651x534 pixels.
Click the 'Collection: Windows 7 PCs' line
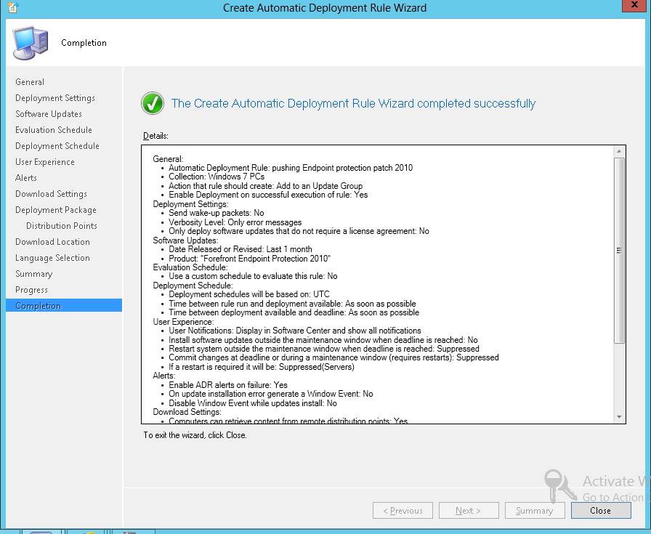217,177
